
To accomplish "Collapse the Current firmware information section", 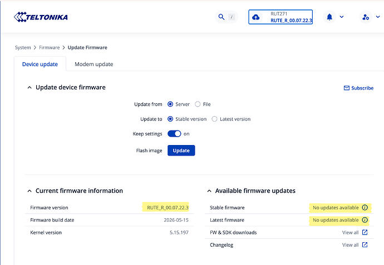I will click(29, 191).
